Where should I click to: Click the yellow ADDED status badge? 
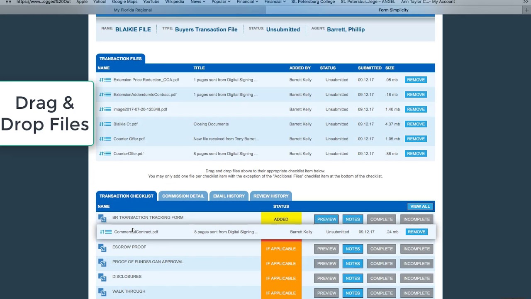281,219
